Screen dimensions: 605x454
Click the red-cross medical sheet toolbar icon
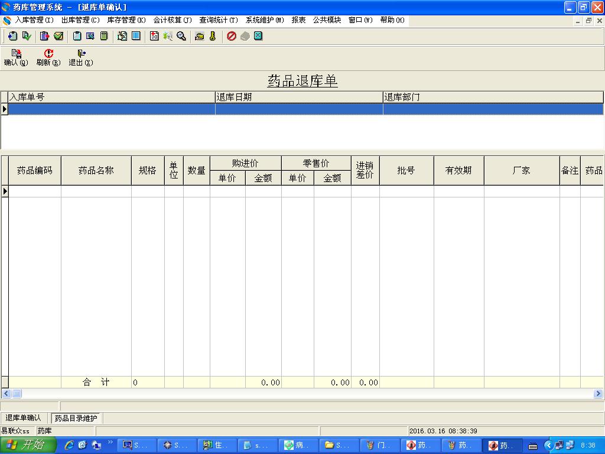(x=154, y=36)
